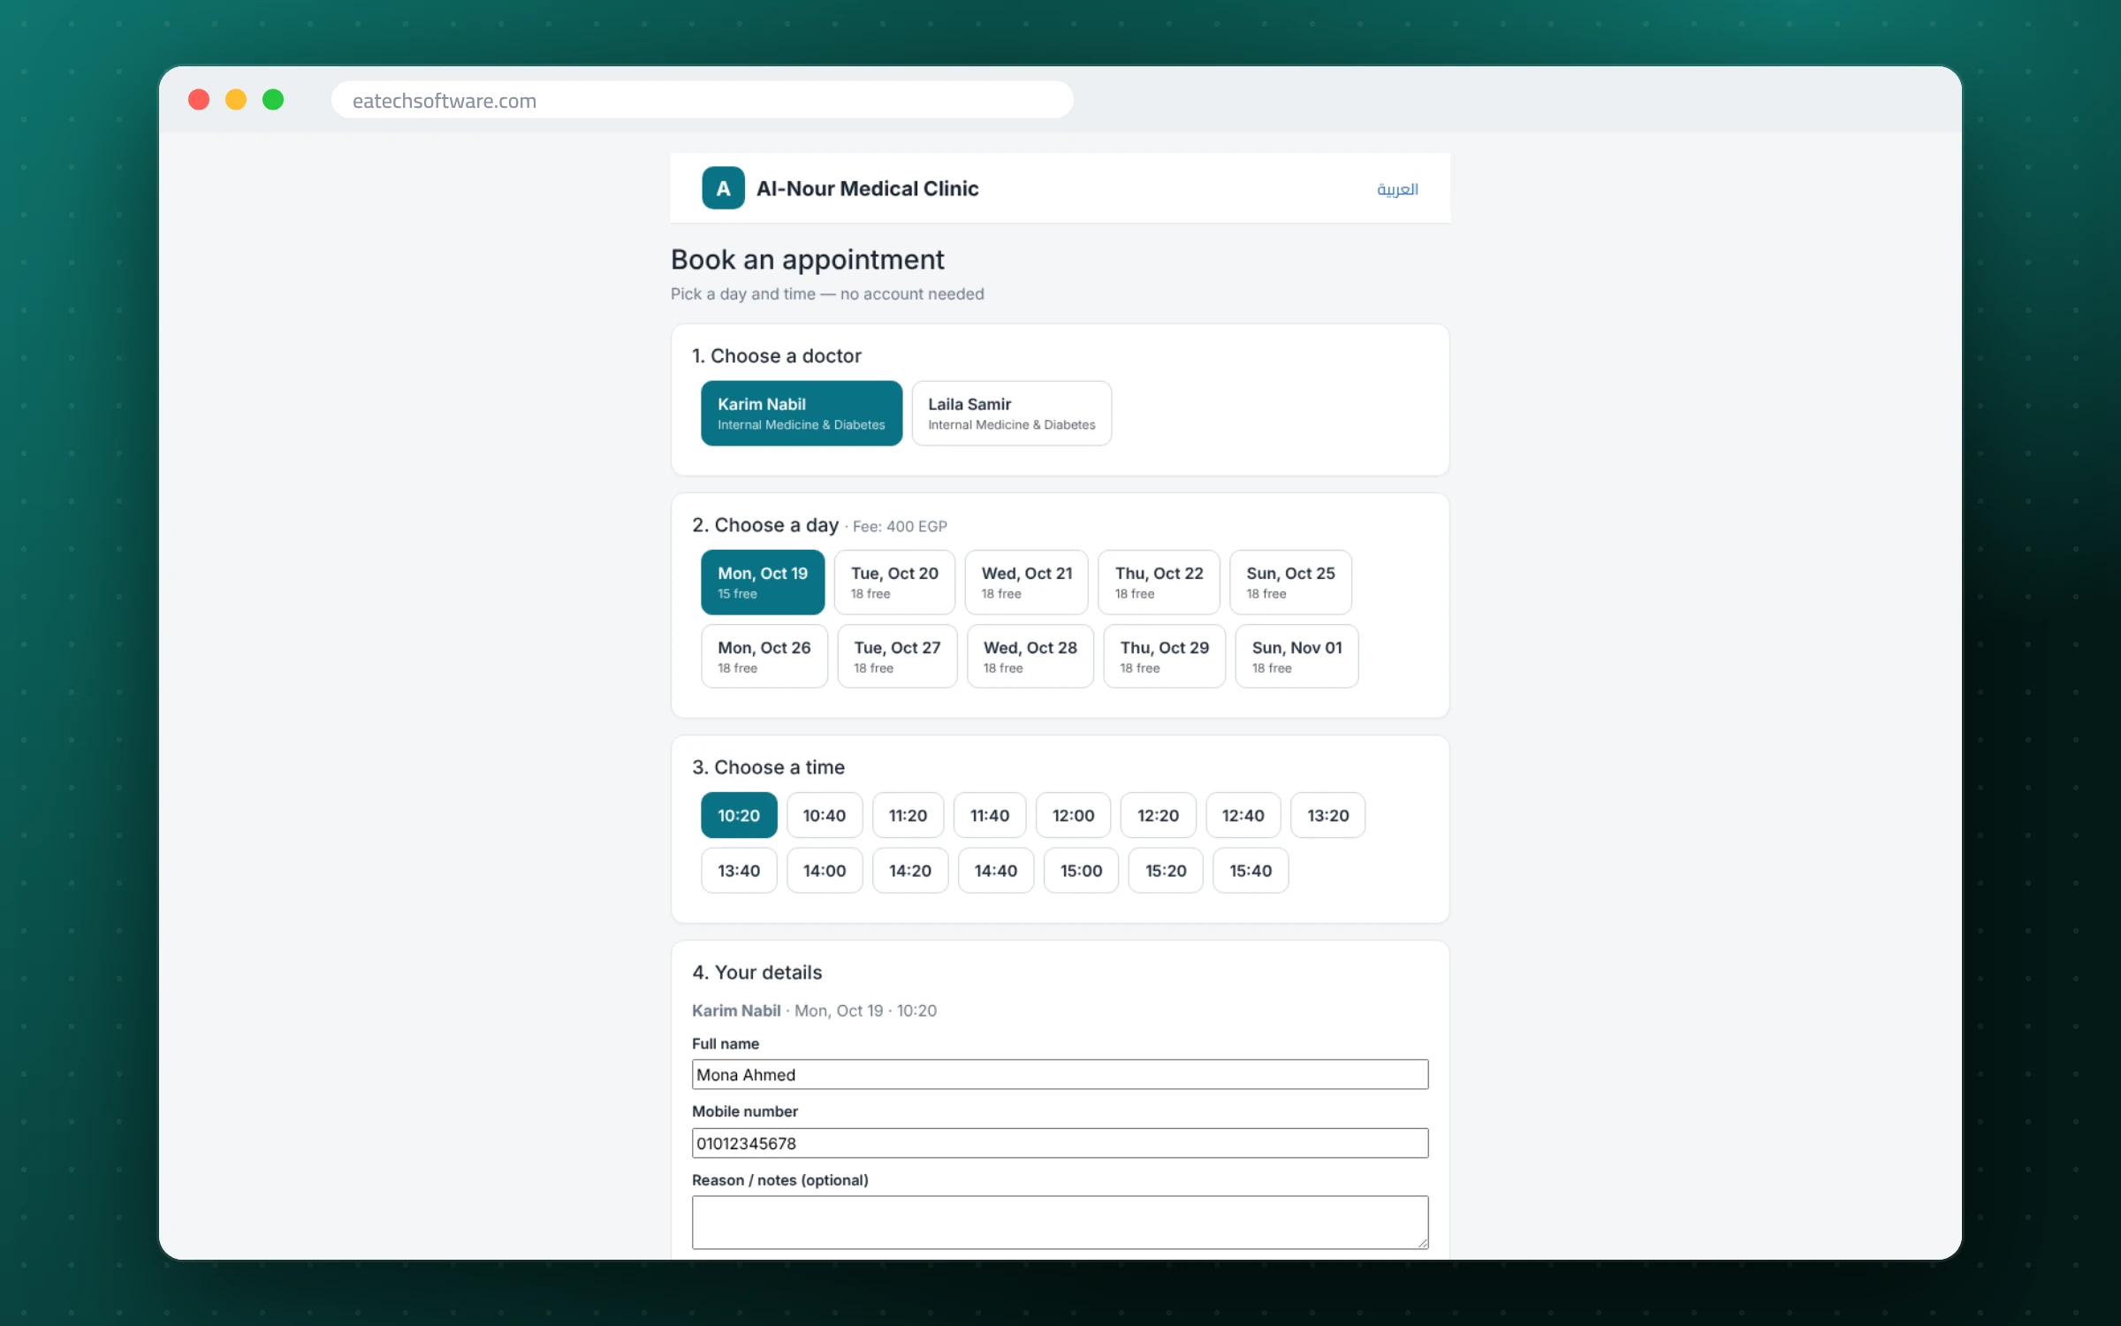This screenshot has width=2121, height=1326.
Task: Pick the 13:20 time slot
Action: pyautogui.click(x=1327, y=815)
